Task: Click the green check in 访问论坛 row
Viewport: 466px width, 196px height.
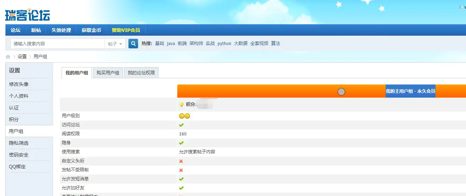Action: click(x=181, y=125)
